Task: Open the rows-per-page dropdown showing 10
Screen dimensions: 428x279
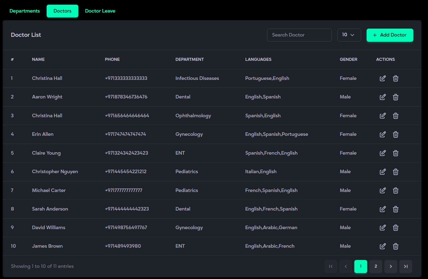Action: tap(349, 35)
